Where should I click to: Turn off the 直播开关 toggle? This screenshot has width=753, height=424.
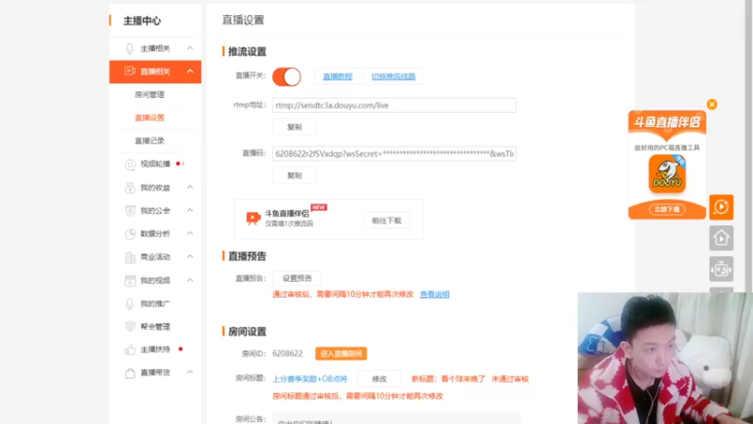click(287, 77)
